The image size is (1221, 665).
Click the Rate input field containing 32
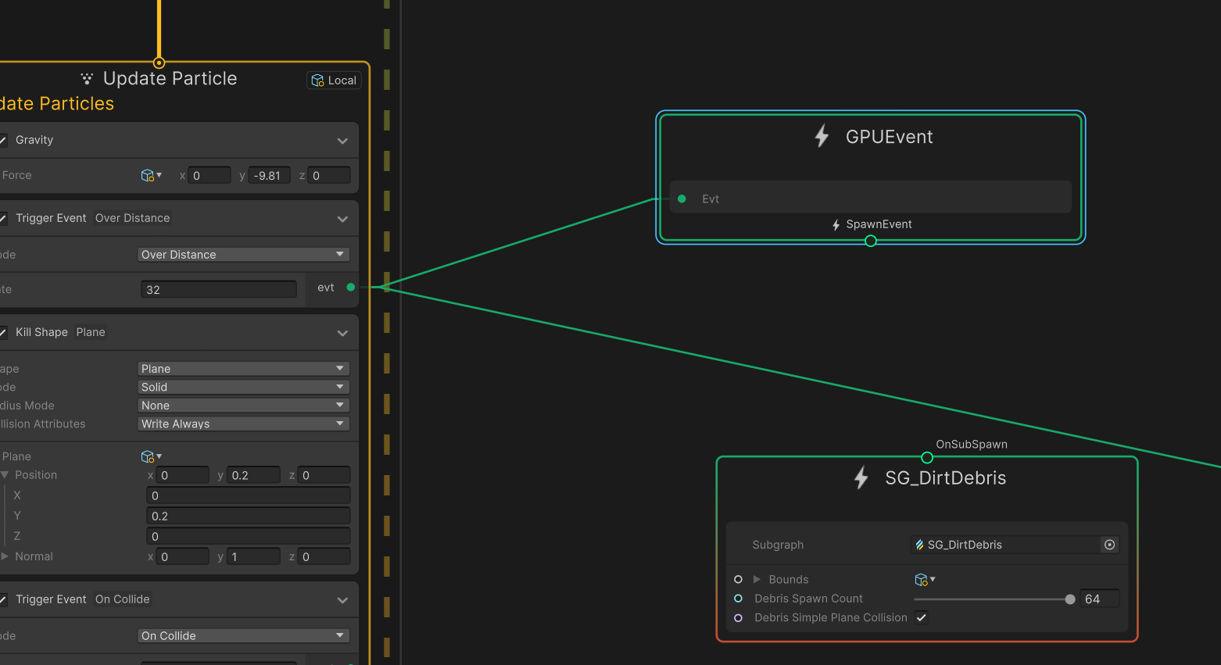pyautogui.click(x=219, y=288)
